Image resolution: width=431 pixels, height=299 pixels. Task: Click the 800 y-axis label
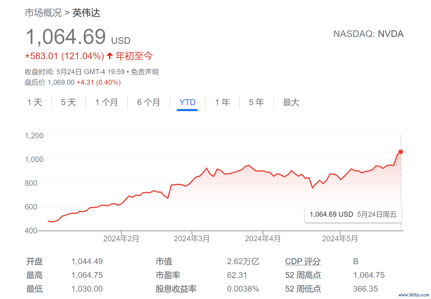pyautogui.click(x=31, y=183)
